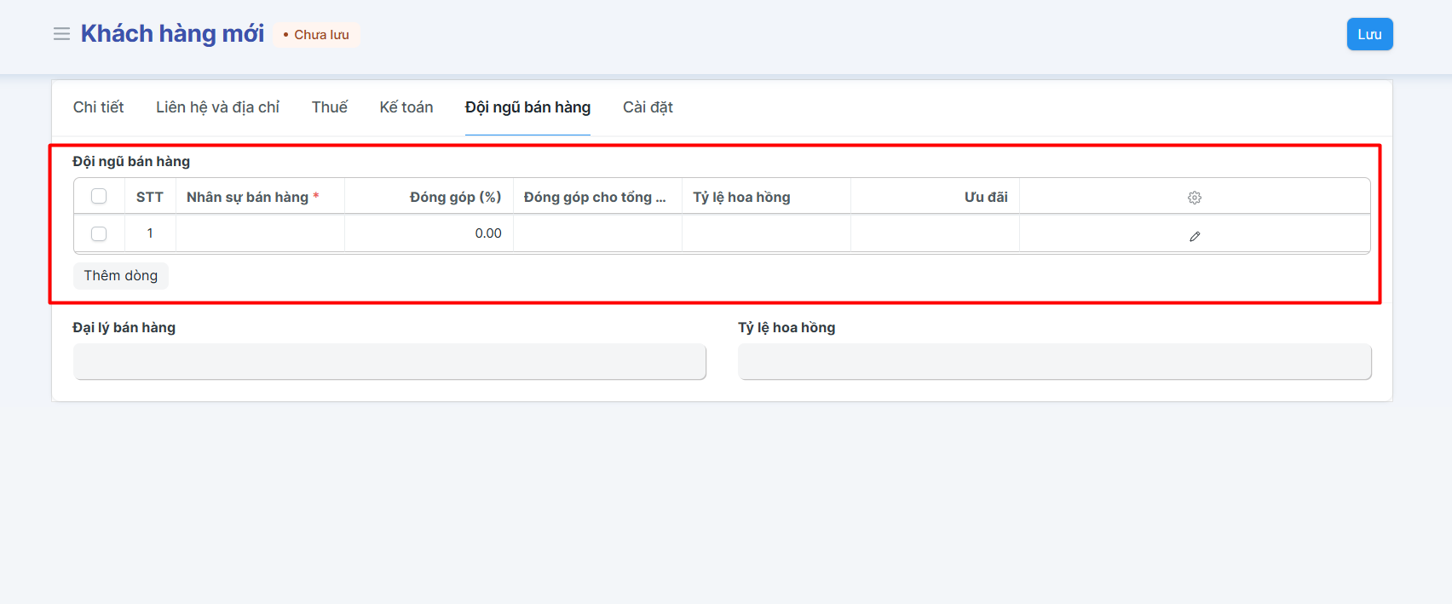Screen dimensions: 1452x604
Task: Open the Cài đặt tab
Action: click(648, 107)
